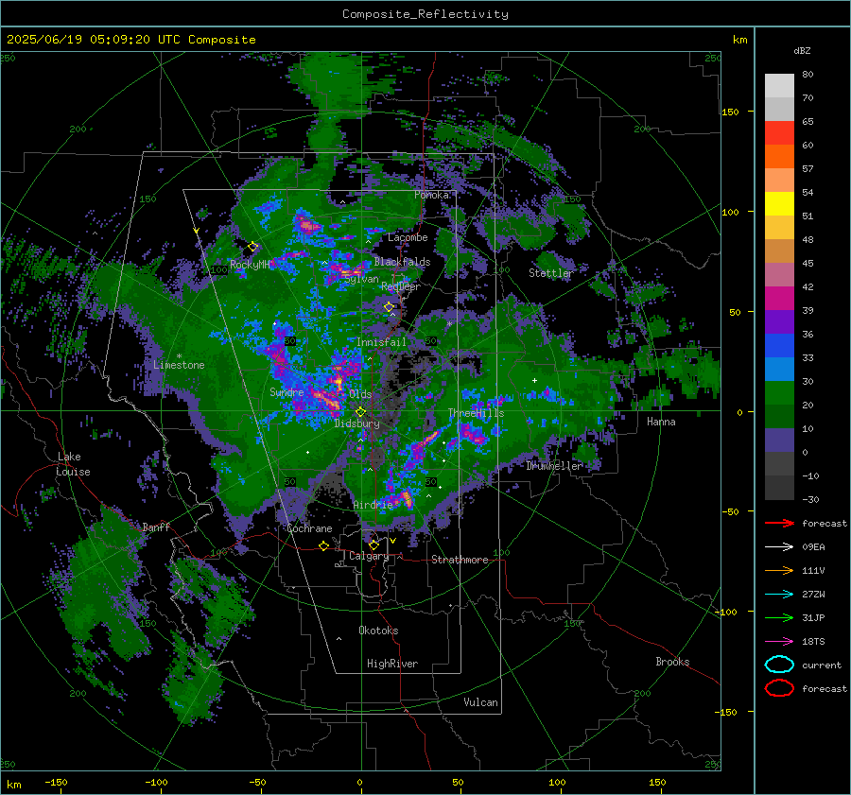Click the Innisfail city label
The height and width of the screenshot is (795, 851).
pos(381,342)
